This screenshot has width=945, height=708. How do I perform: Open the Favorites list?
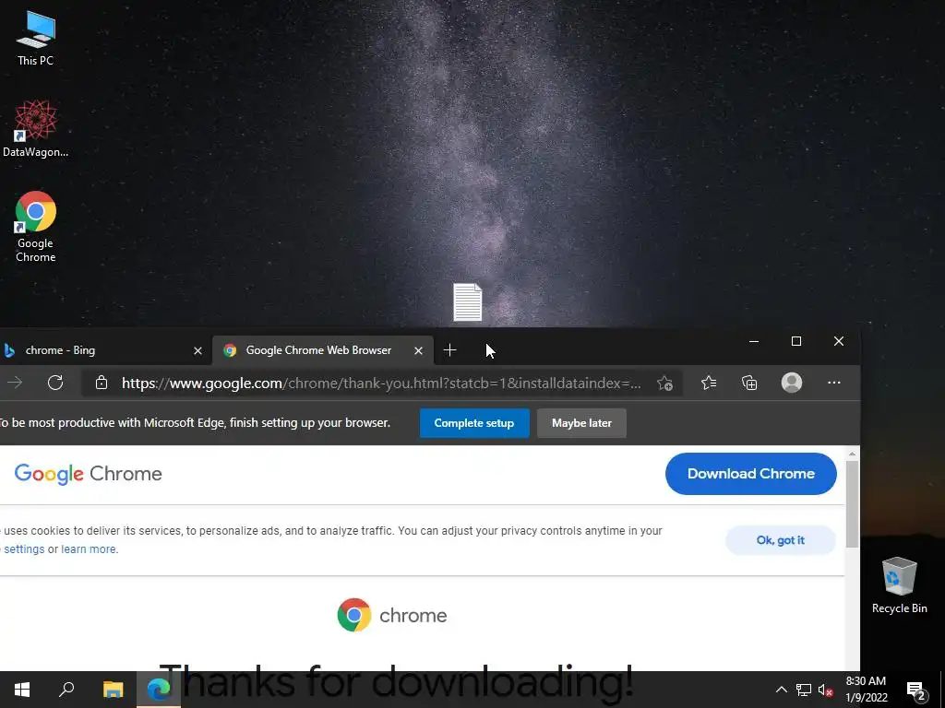pyautogui.click(x=709, y=383)
